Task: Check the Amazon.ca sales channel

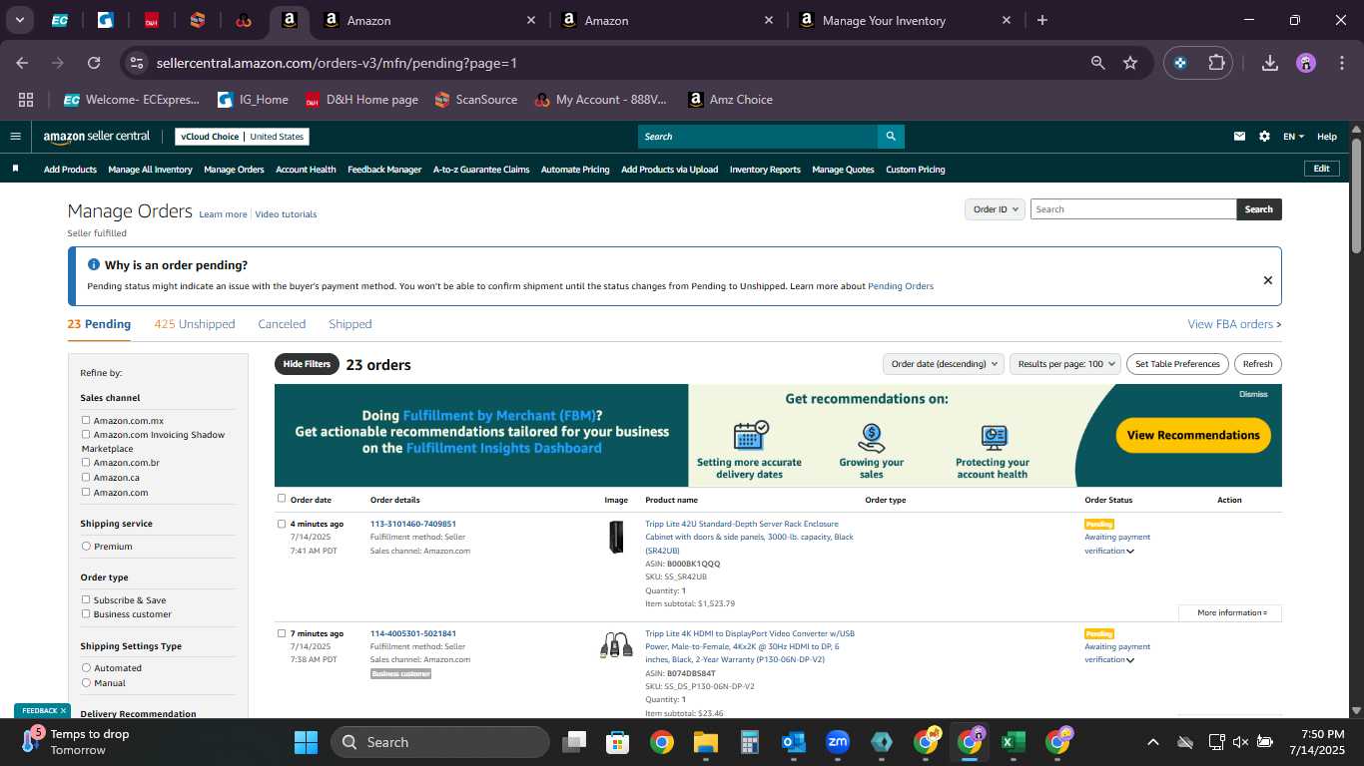Action: tap(86, 478)
